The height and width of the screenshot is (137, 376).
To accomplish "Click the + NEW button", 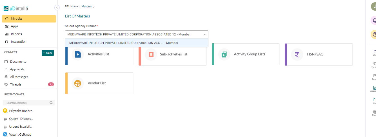I will 48,53.
